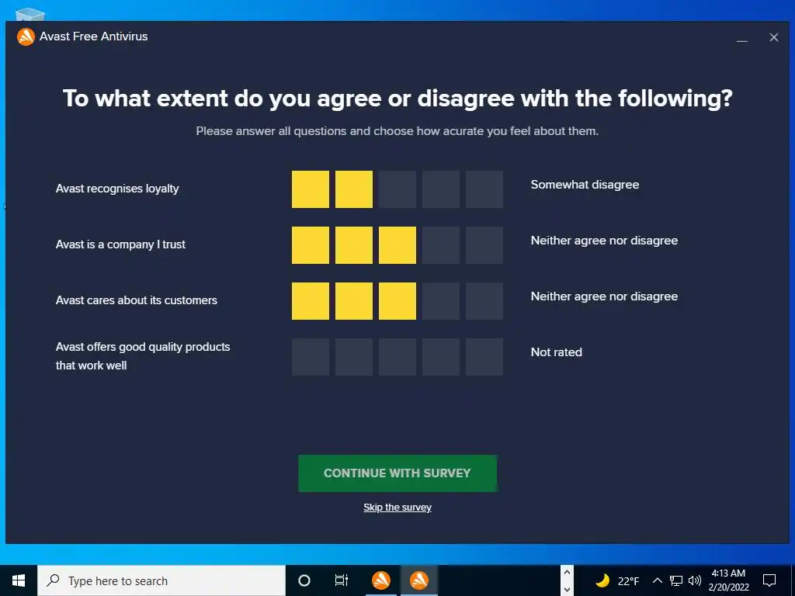Rate 'Avast recognises loyalty' with first square
This screenshot has width=795, height=596.
tap(311, 189)
